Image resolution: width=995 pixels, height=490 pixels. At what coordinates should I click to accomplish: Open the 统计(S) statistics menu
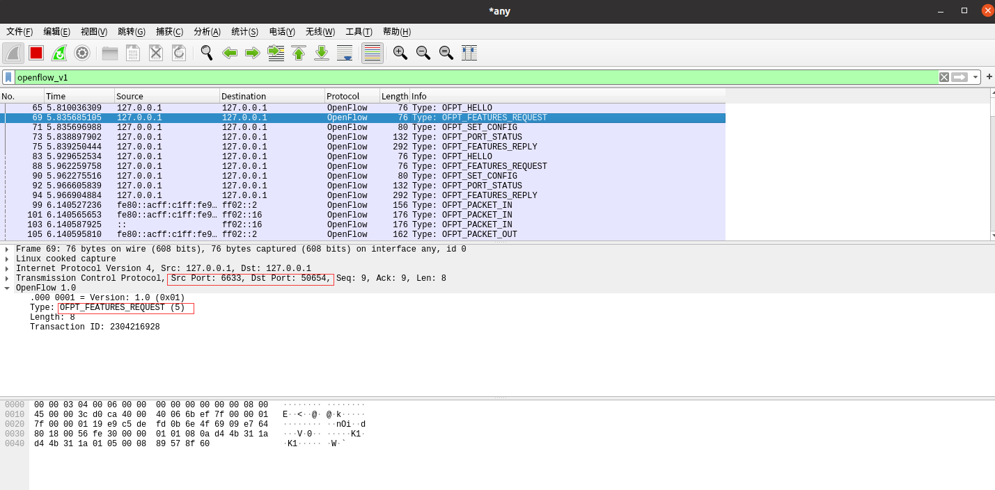(x=244, y=32)
